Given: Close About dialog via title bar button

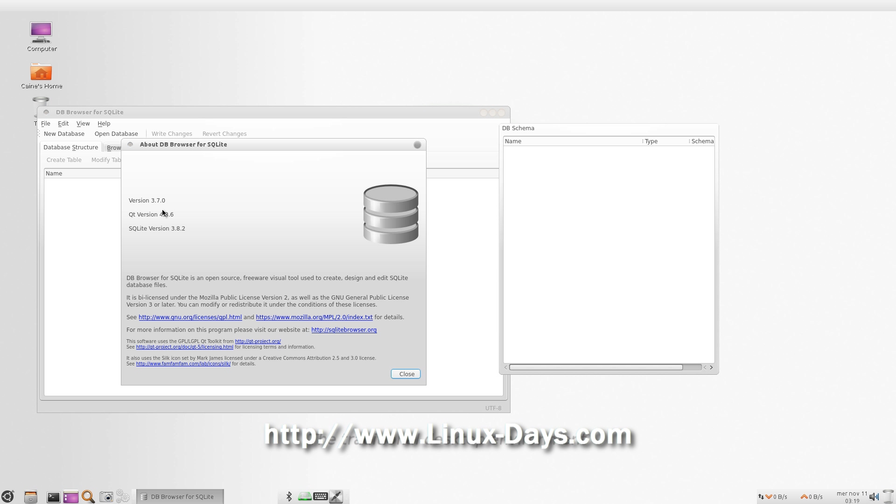Looking at the screenshot, I should [x=417, y=145].
